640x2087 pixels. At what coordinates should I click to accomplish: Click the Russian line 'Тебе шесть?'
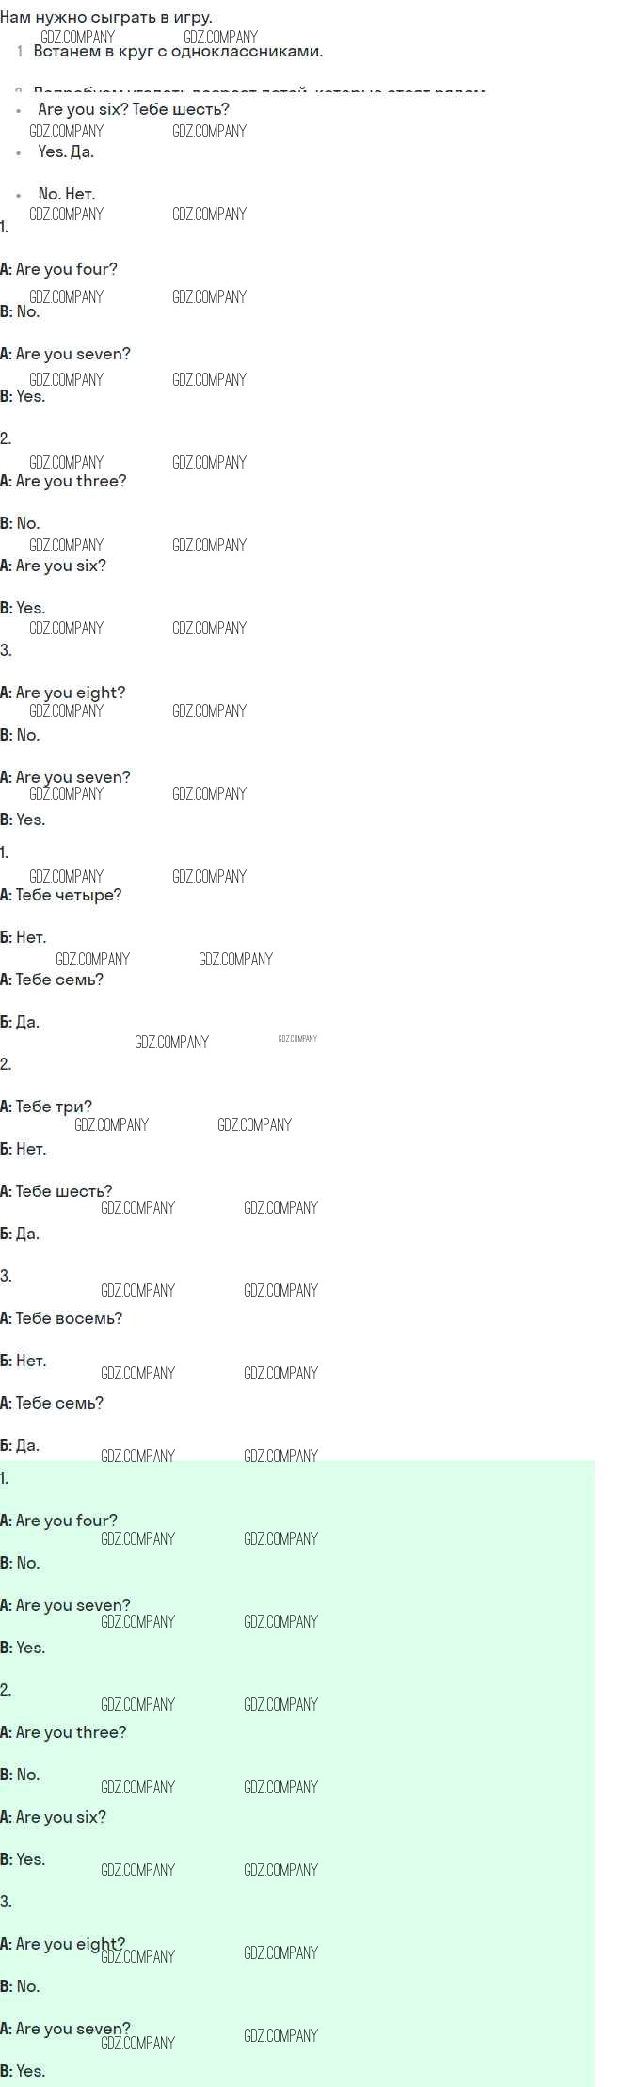click(x=64, y=1191)
